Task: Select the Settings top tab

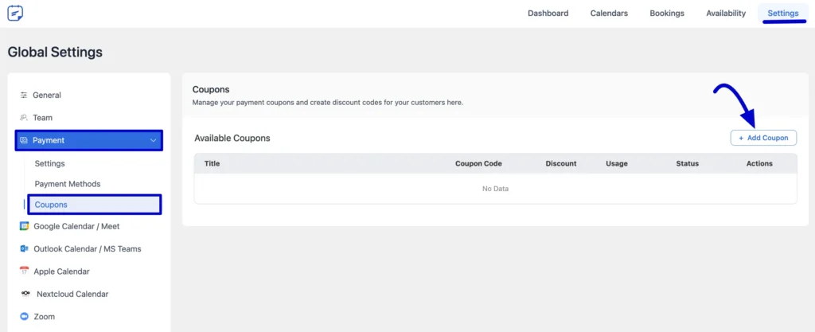Action: click(783, 14)
